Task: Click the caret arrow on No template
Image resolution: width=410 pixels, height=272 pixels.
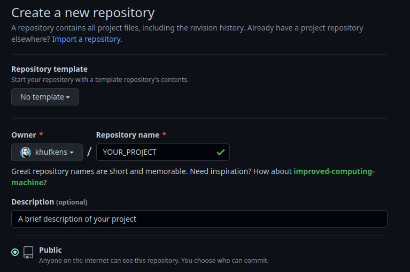Action: [x=68, y=97]
